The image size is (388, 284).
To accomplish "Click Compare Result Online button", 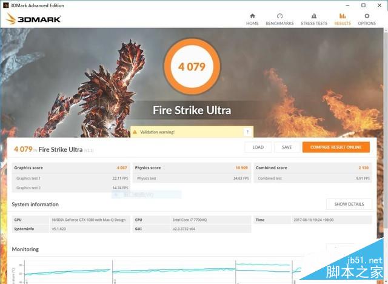I will pyautogui.click(x=336, y=147).
